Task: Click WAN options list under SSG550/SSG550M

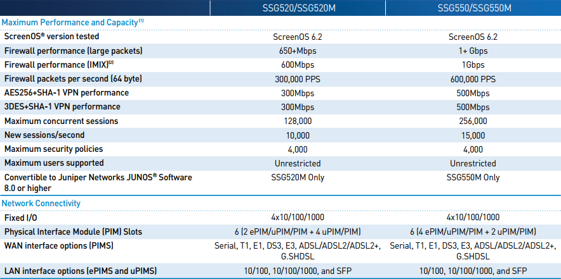Action: coord(473,251)
